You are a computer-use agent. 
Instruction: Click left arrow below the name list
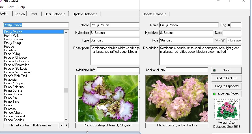click(x=62, y=125)
